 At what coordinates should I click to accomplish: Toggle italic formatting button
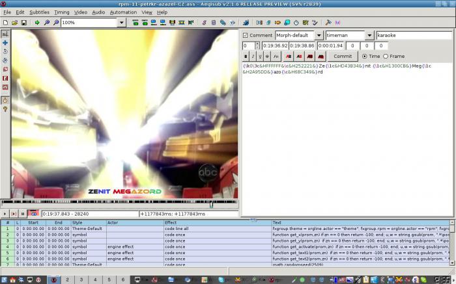click(x=253, y=57)
